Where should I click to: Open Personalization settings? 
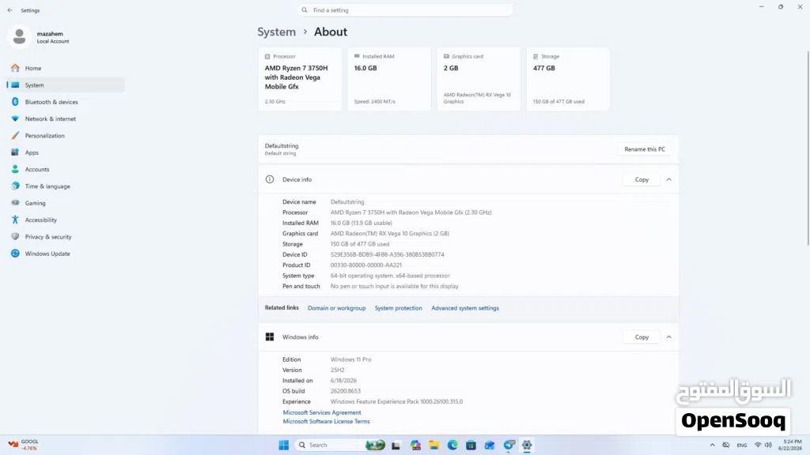[x=66, y=136]
